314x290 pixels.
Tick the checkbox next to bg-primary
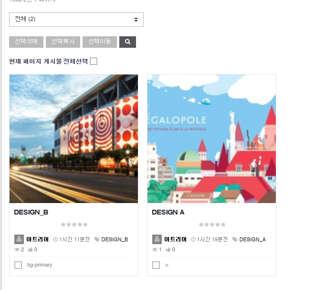(18, 265)
